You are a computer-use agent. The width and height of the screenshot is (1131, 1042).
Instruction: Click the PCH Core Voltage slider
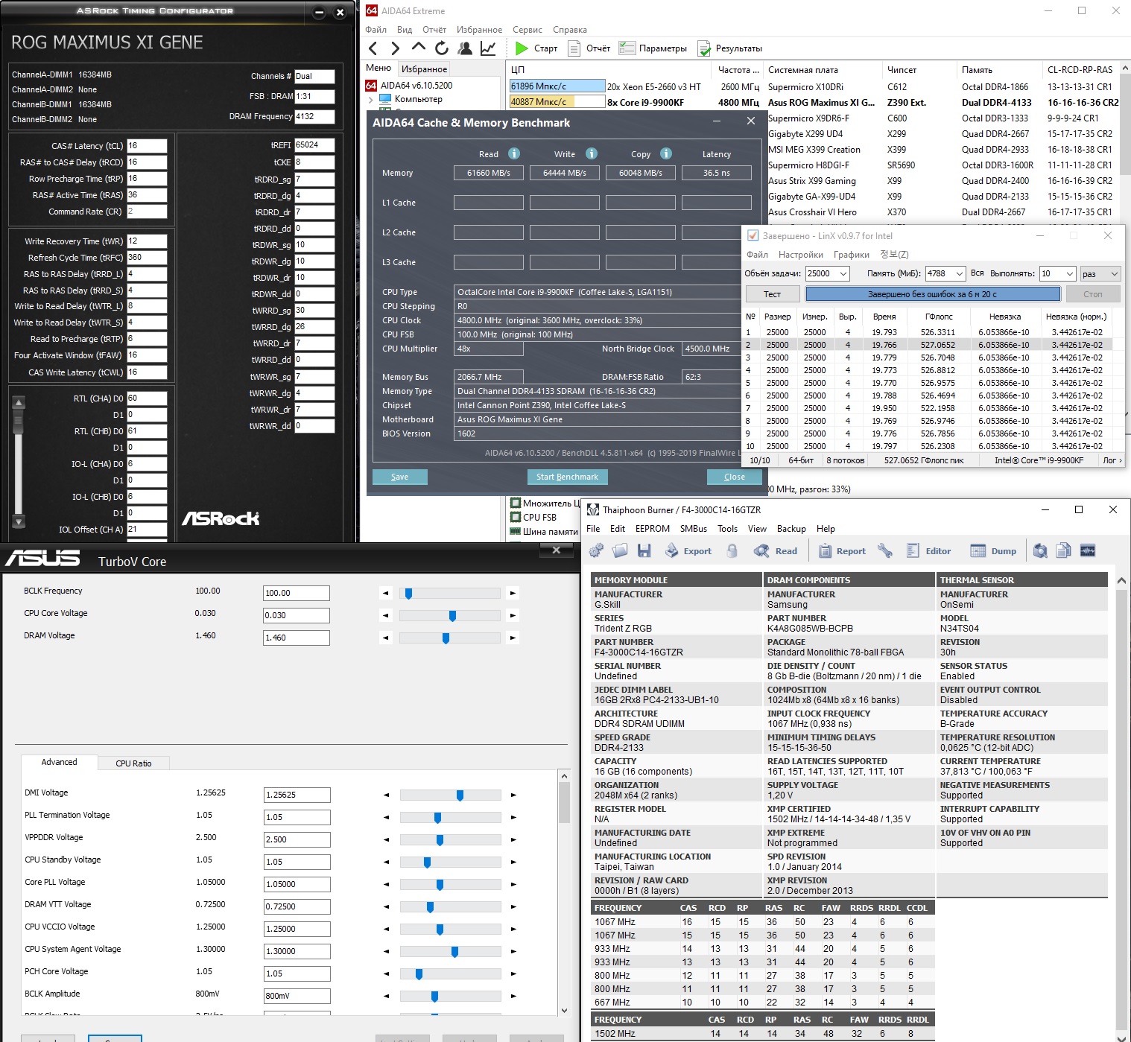(x=450, y=974)
